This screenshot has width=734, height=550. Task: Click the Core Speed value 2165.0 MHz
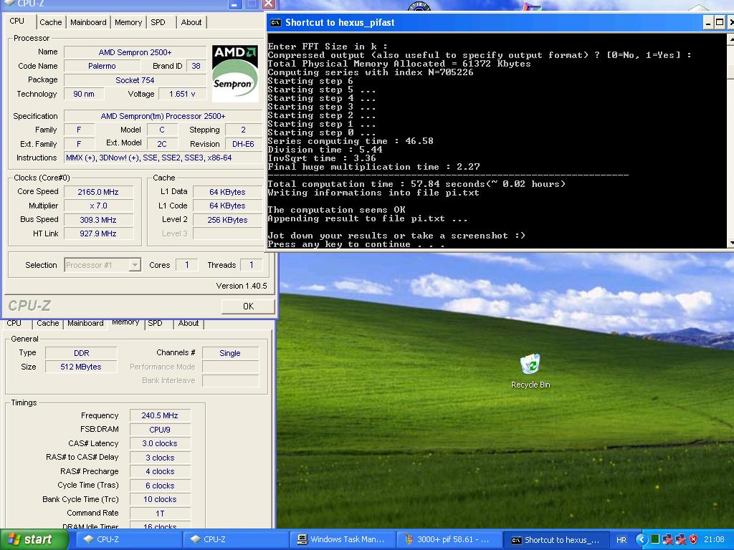point(98,192)
